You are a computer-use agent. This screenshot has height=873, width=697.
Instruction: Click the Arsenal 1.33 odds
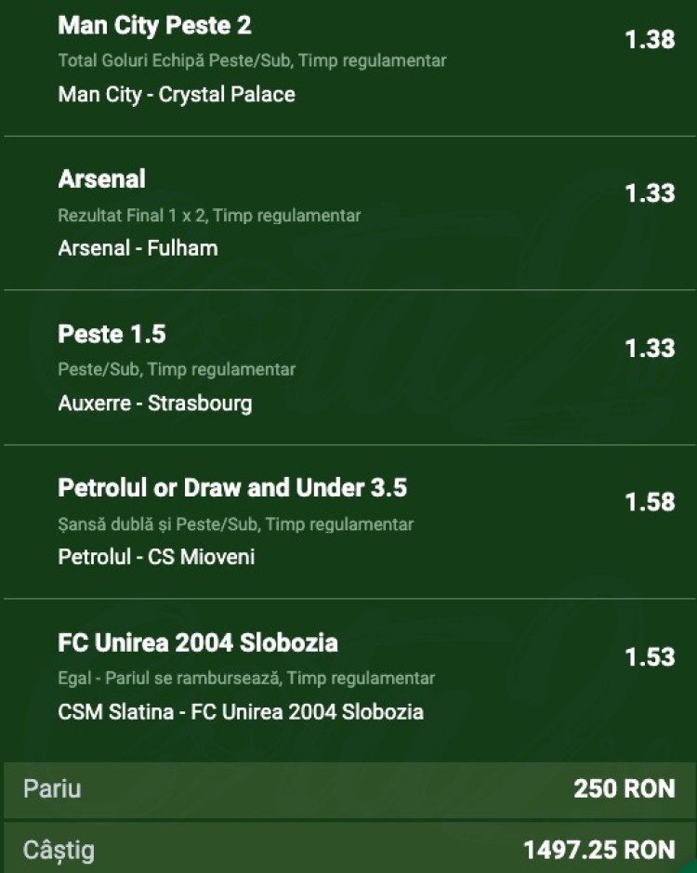pyautogui.click(x=650, y=193)
